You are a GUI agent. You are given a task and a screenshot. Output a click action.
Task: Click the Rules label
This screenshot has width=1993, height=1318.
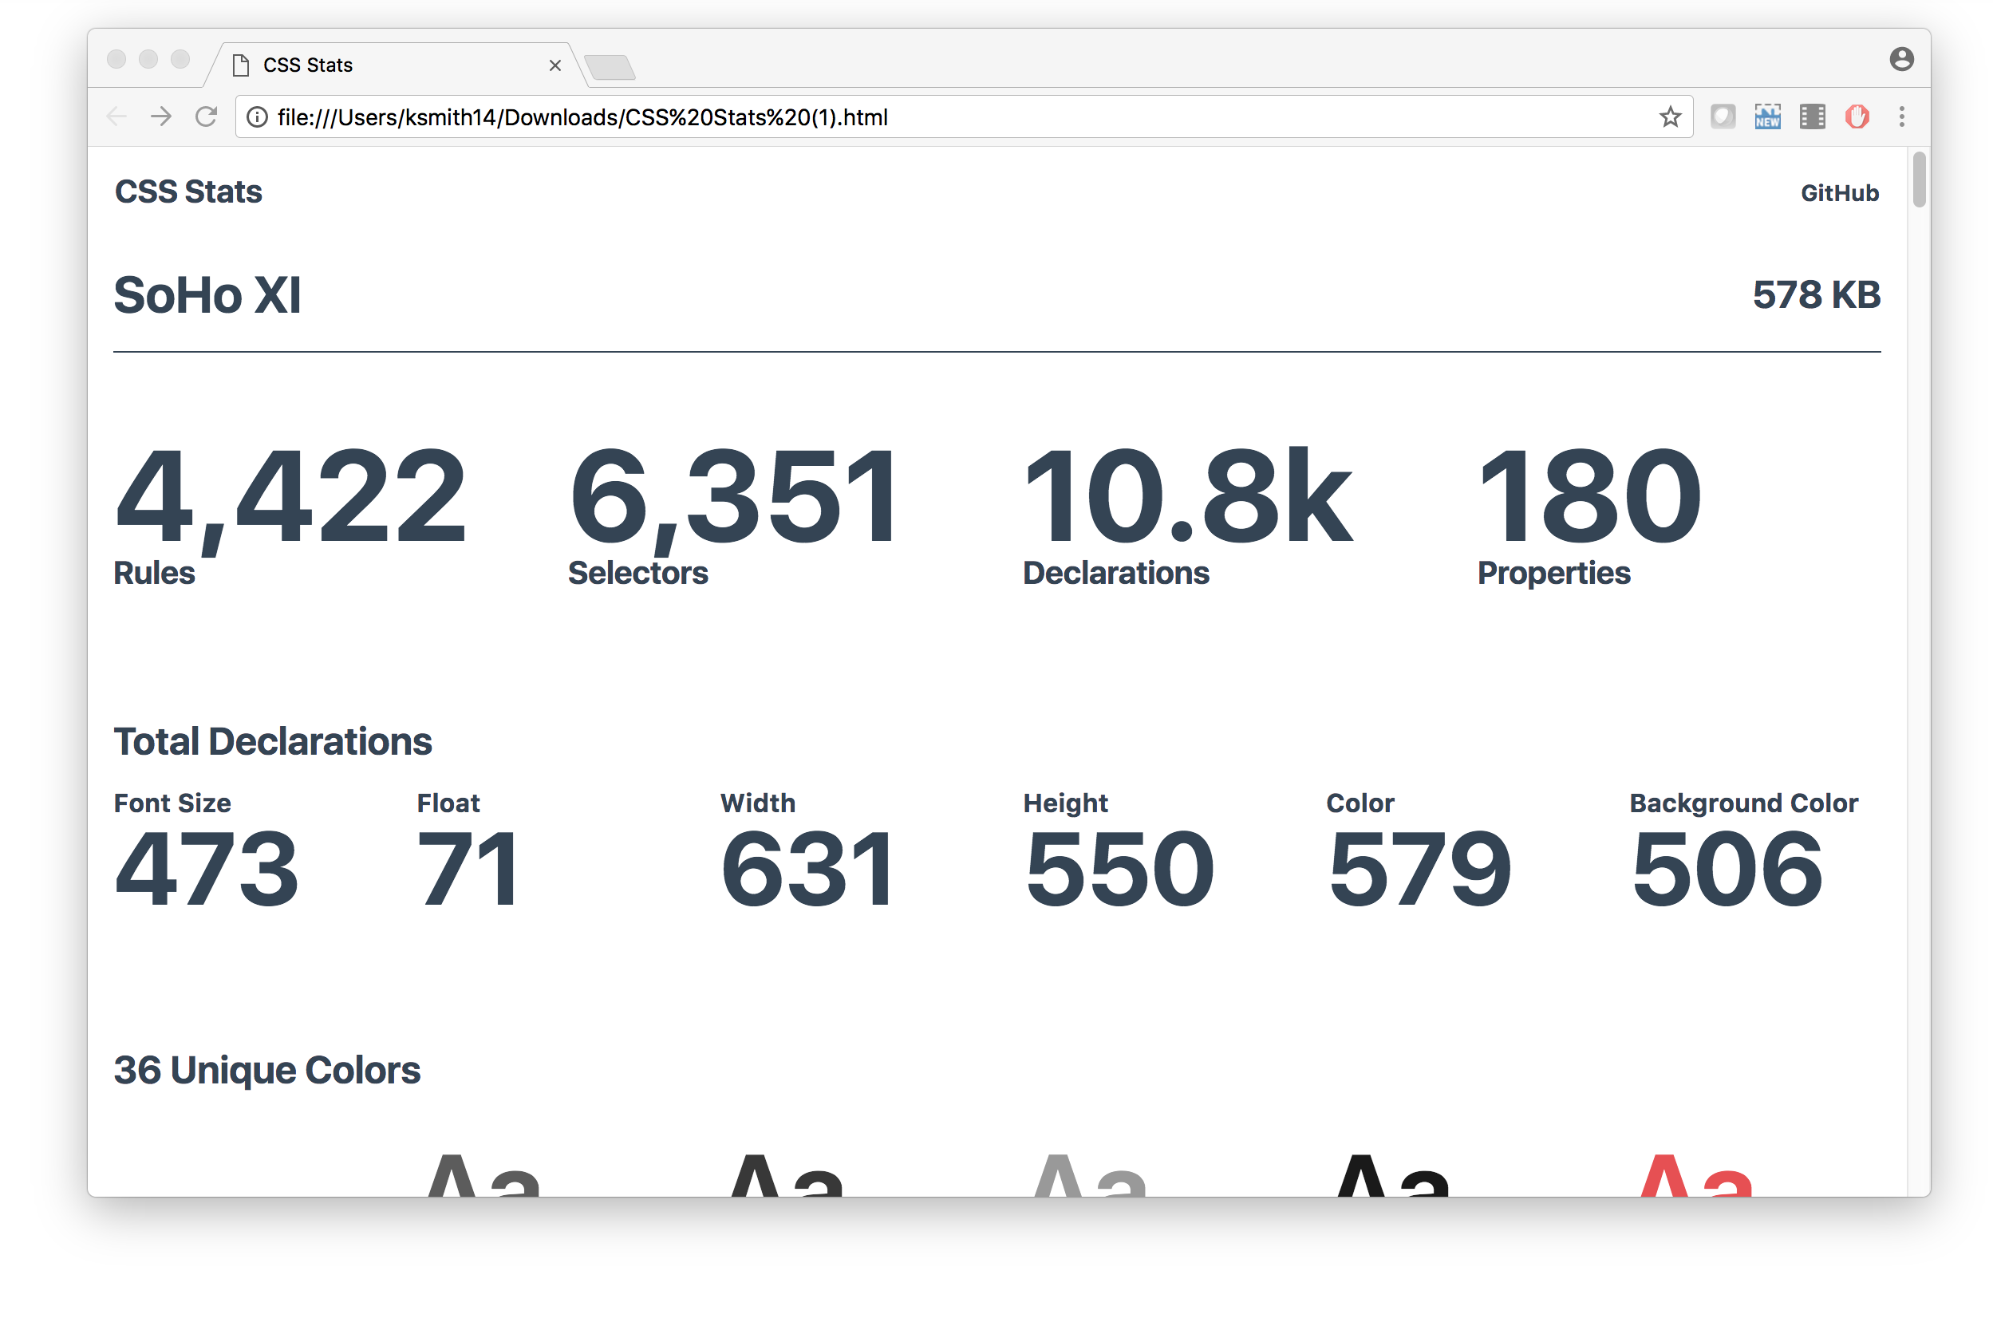(154, 574)
